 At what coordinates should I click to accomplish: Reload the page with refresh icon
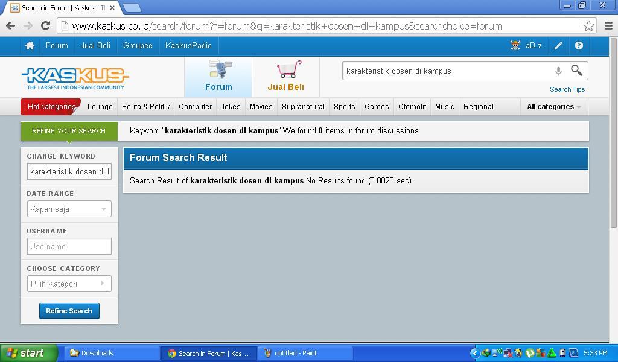46,25
